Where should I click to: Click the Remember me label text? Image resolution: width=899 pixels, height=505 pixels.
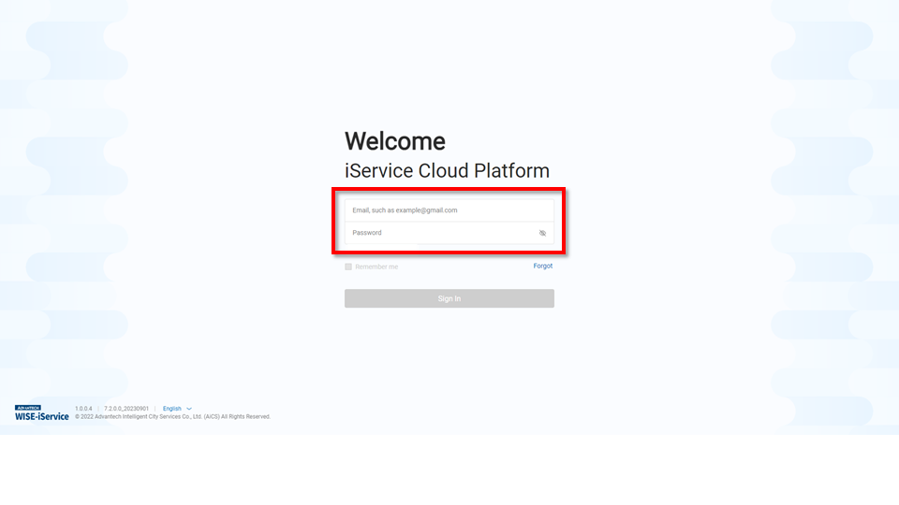pos(376,267)
